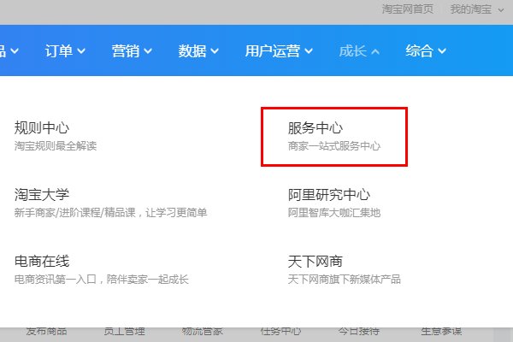This screenshot has width=513, height=342.
Task: Click 任务中心 shortcut at bottom
Action: [280, 331]
